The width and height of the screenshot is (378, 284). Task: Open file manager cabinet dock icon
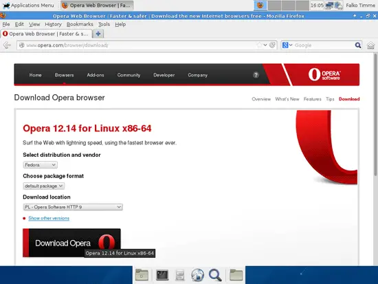180,275
